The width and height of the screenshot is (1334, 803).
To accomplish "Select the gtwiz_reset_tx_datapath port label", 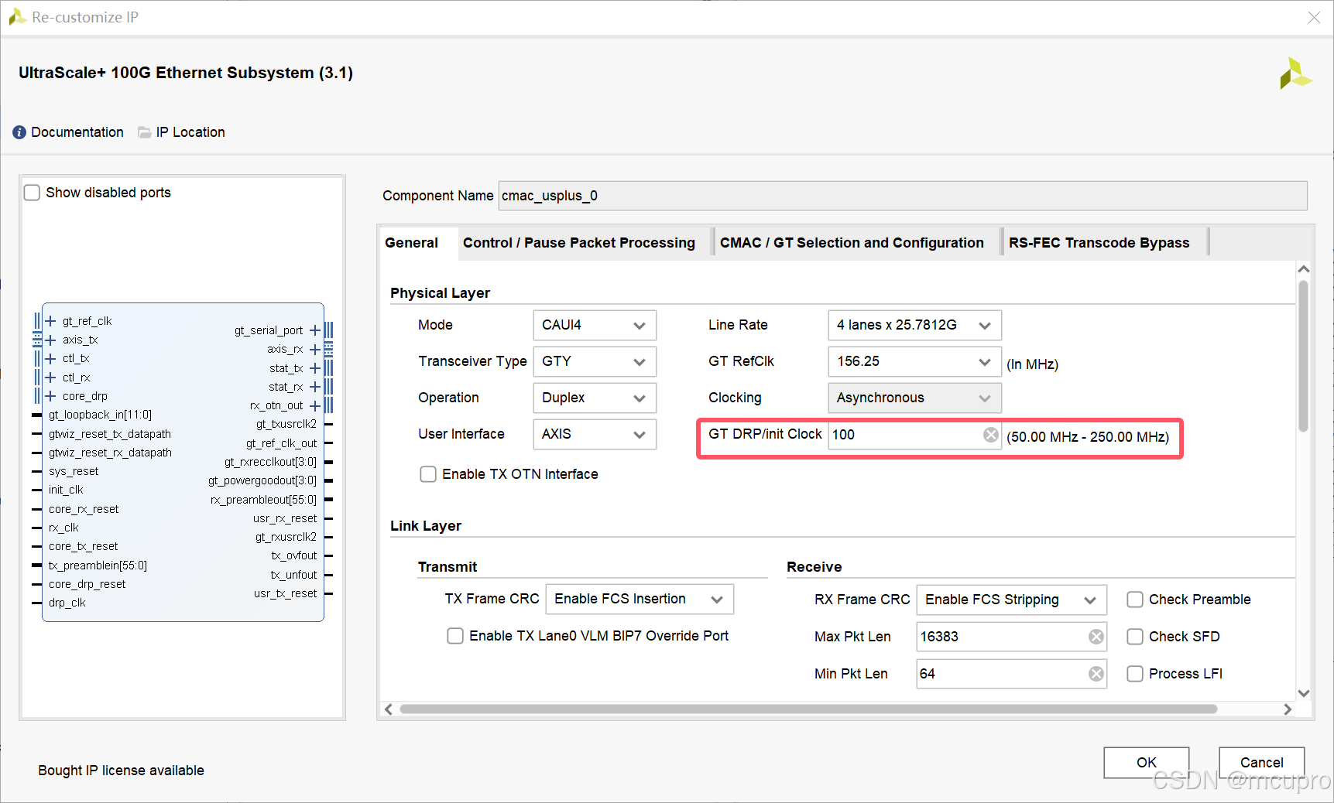I will pyautogui.click(x=110, y=434).
